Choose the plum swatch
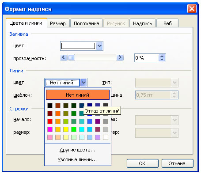The width and height of the screenshot is (201, 174). coord(98,129)
